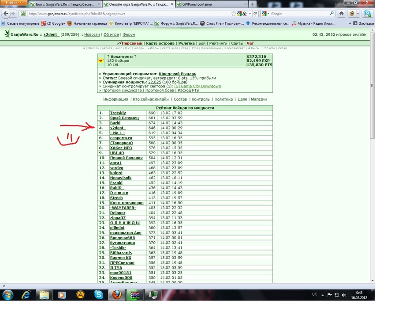This screenshot has width=410, height=323.
Task: Click the monitor application icon in taskbar
Action: 153,295
